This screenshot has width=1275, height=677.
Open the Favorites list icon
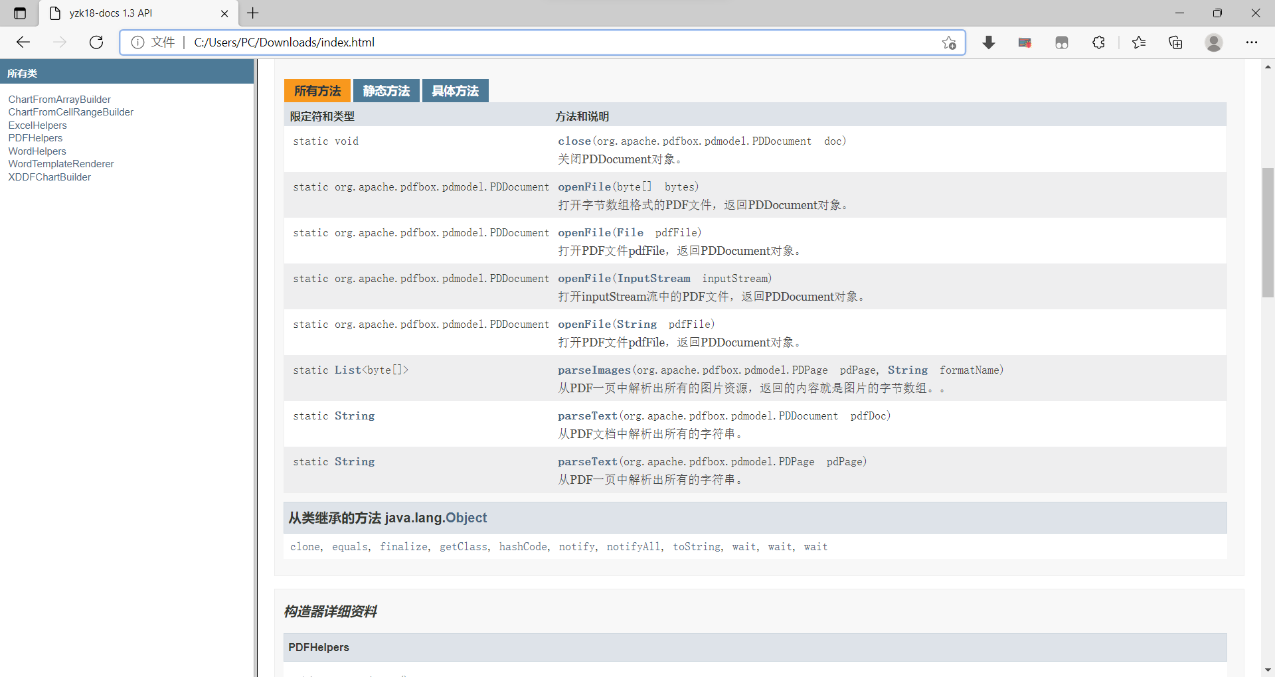(1138, 42)
